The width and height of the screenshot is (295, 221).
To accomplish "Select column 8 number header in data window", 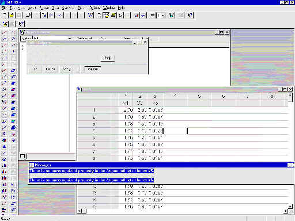I will pos(272,96).
